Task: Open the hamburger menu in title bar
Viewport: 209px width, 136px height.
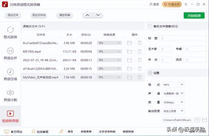Action: 186,5
